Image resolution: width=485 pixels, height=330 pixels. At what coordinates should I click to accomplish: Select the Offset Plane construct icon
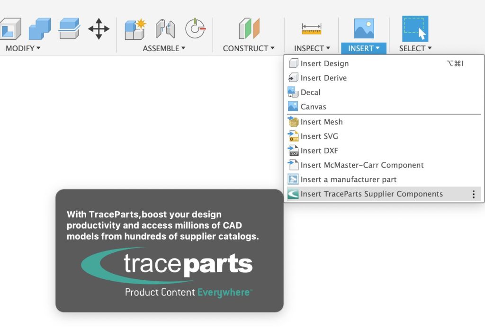pyautogui.click(x=249, y=28)
